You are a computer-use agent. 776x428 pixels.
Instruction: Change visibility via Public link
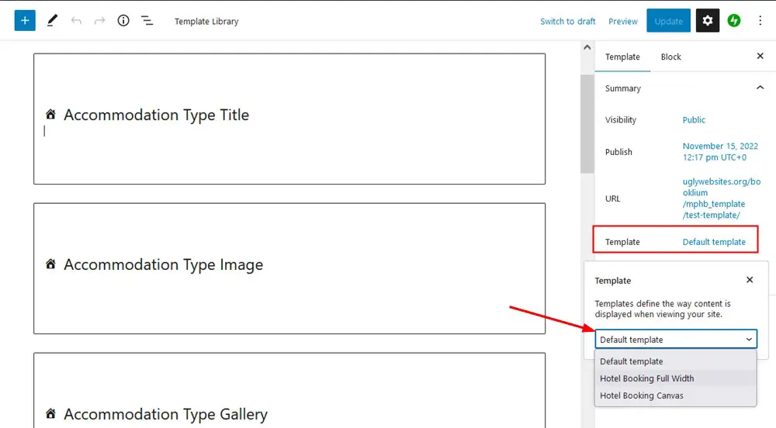point(693,119)
